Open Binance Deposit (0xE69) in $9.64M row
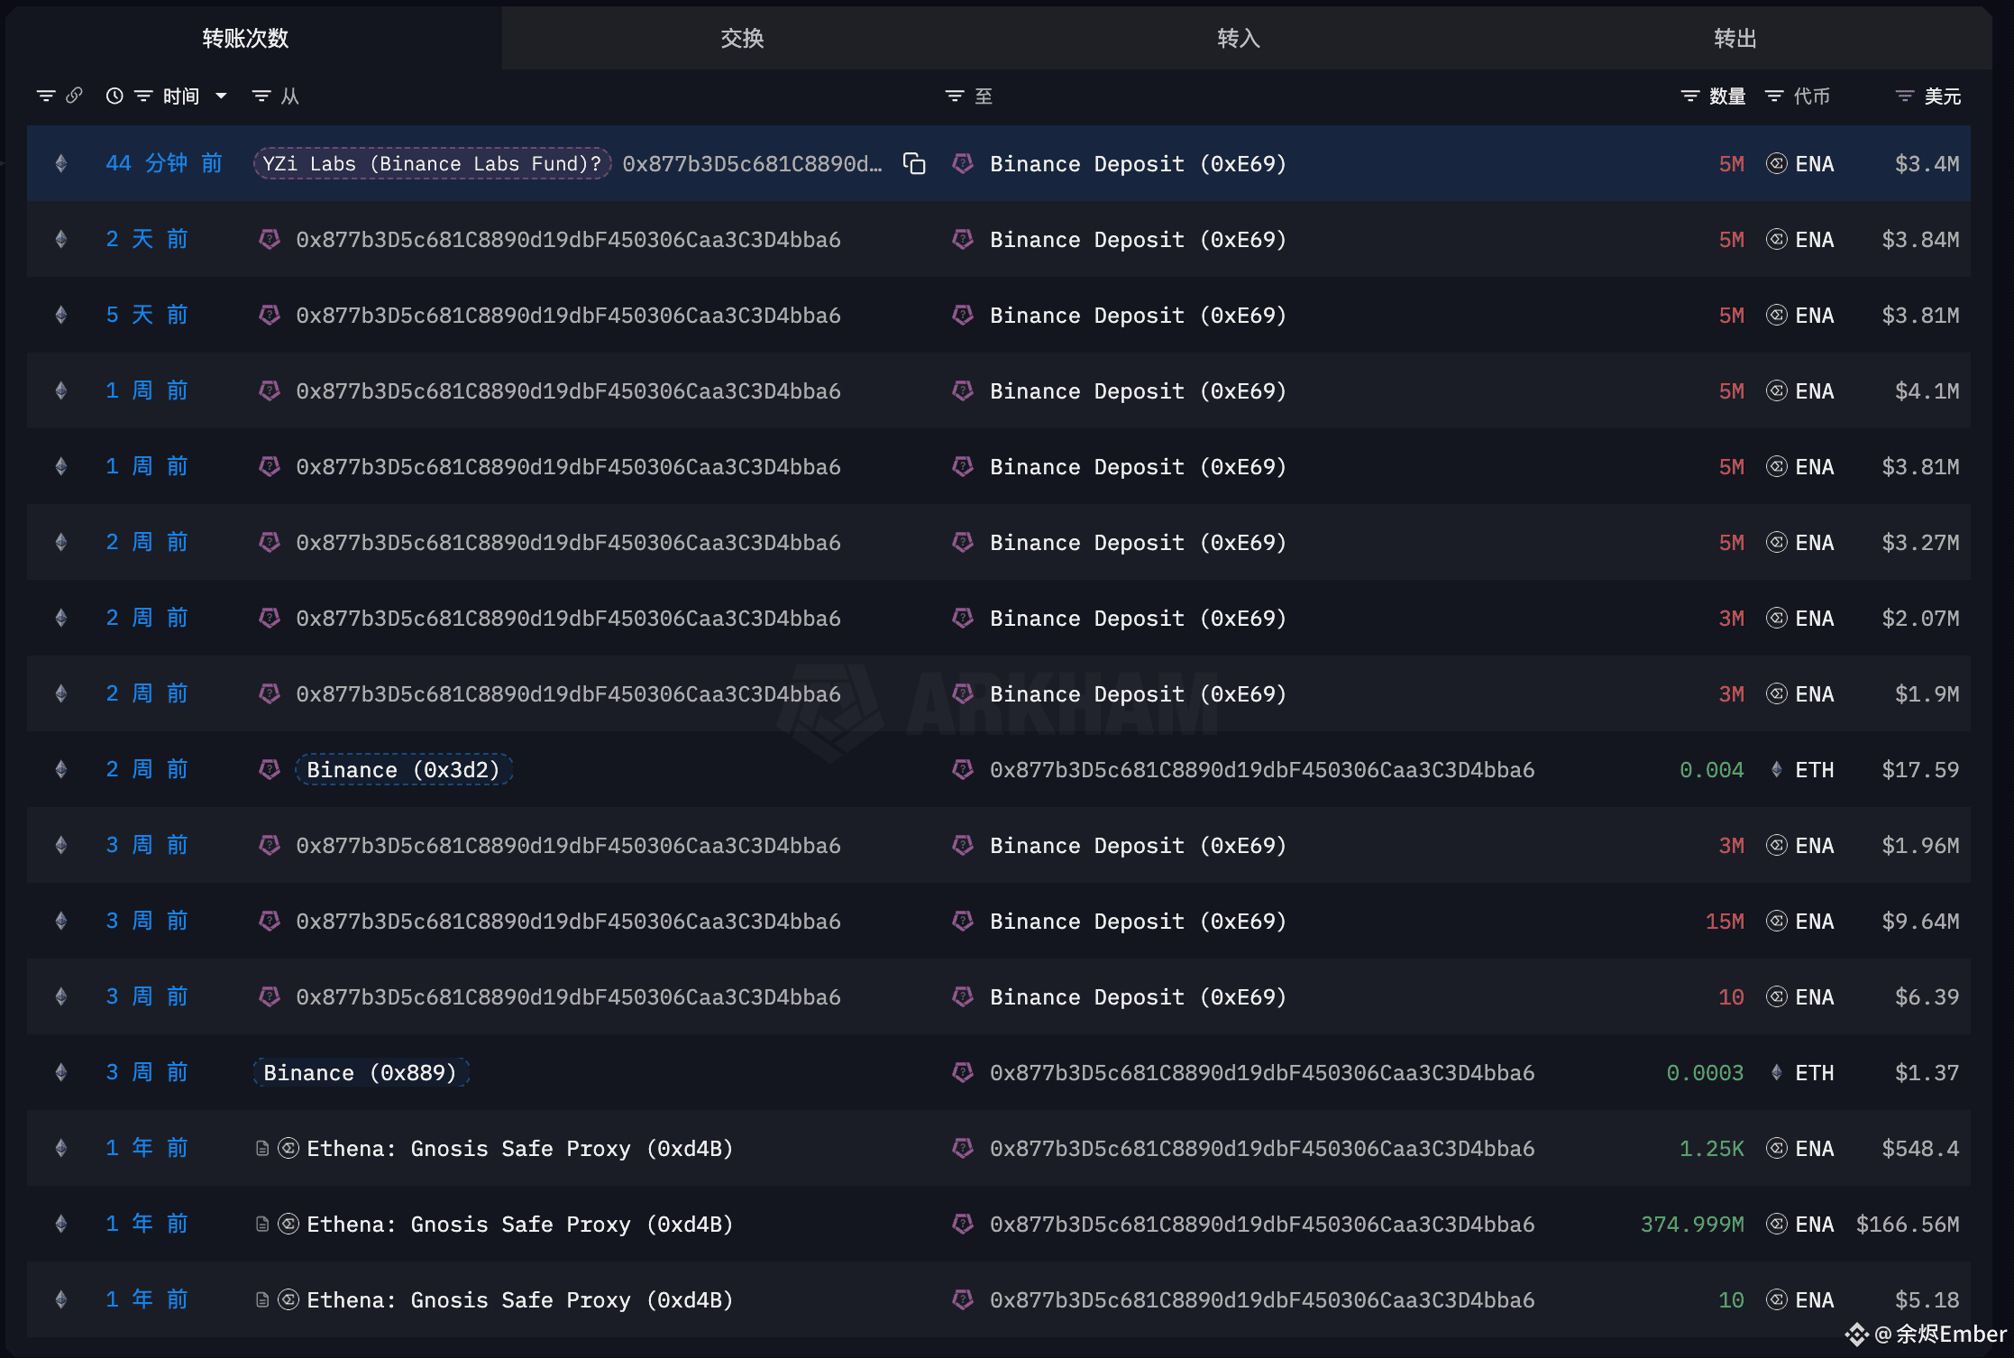 pos(1138,921)
